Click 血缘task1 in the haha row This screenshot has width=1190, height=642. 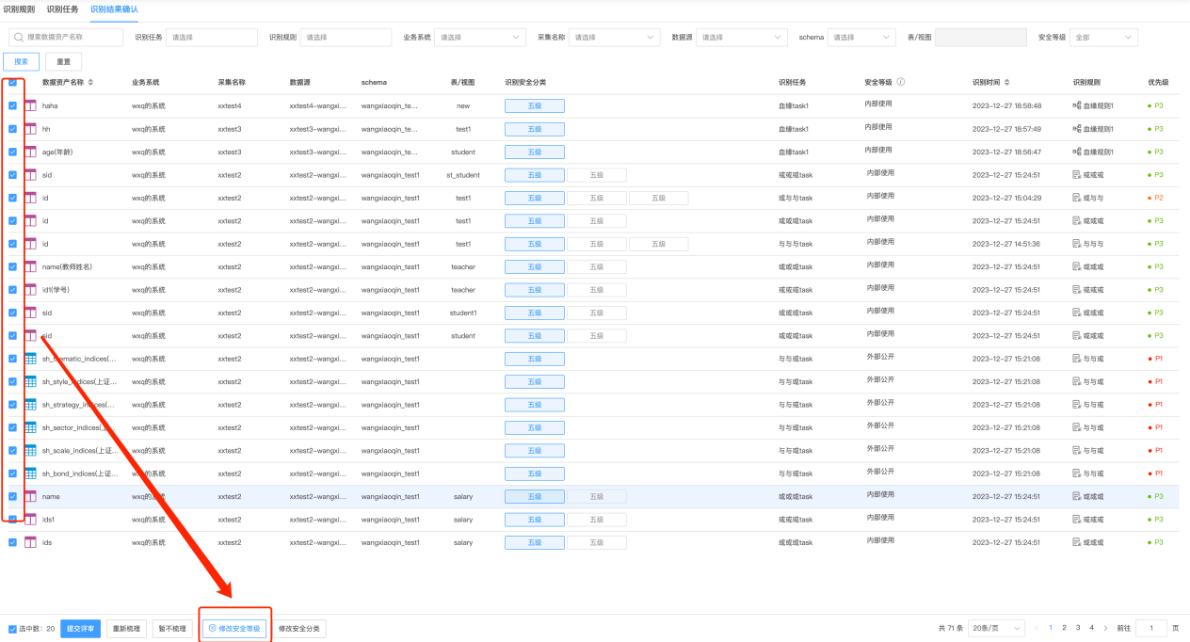point(794,105)
